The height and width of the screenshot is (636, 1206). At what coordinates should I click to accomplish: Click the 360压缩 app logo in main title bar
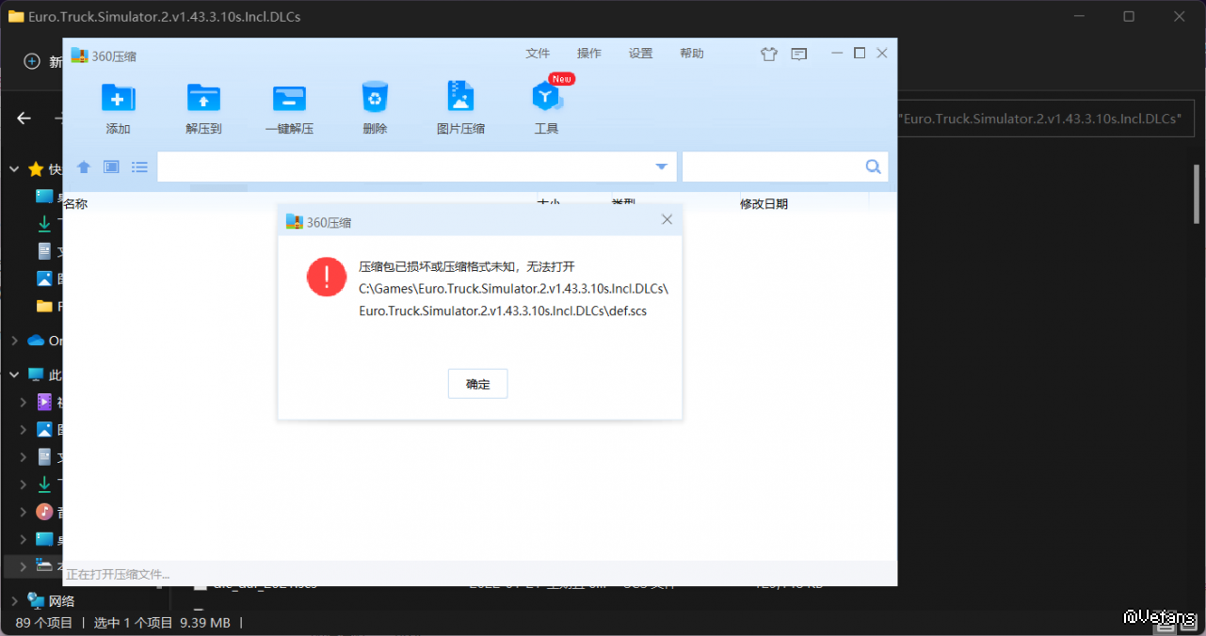click(79, 56)
